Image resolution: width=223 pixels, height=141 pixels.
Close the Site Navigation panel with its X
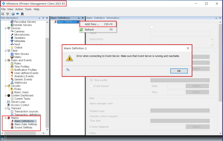[47, 18]
